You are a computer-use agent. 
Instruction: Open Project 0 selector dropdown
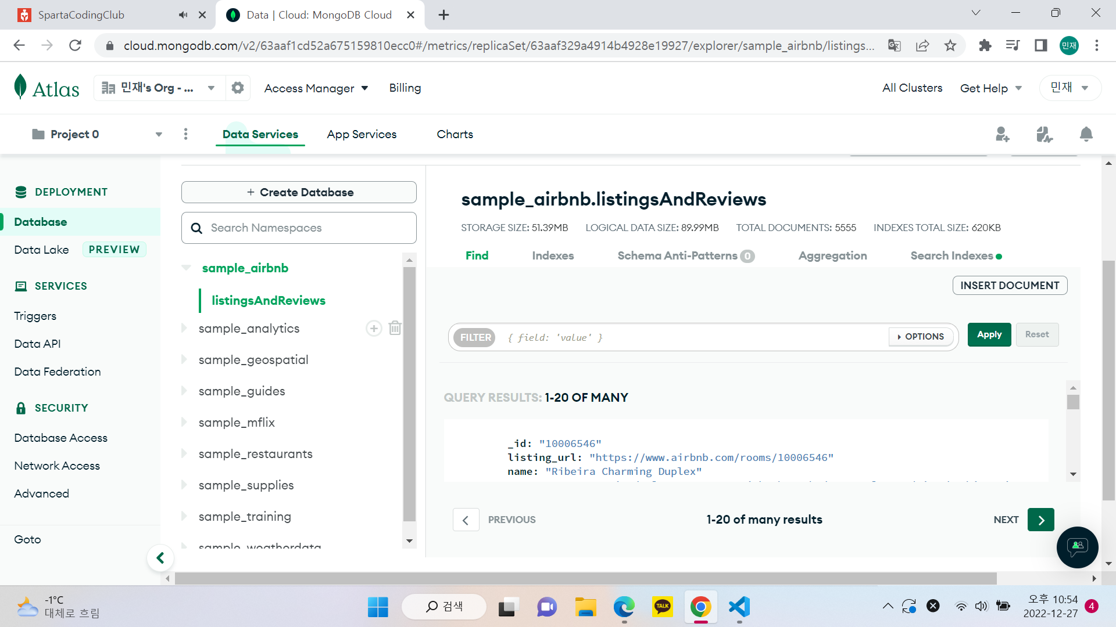[x=97, y=134]
